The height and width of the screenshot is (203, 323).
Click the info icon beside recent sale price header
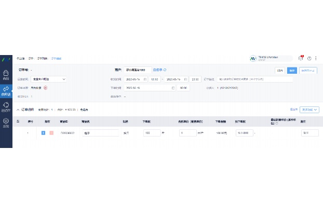click(x=277, y=124)
